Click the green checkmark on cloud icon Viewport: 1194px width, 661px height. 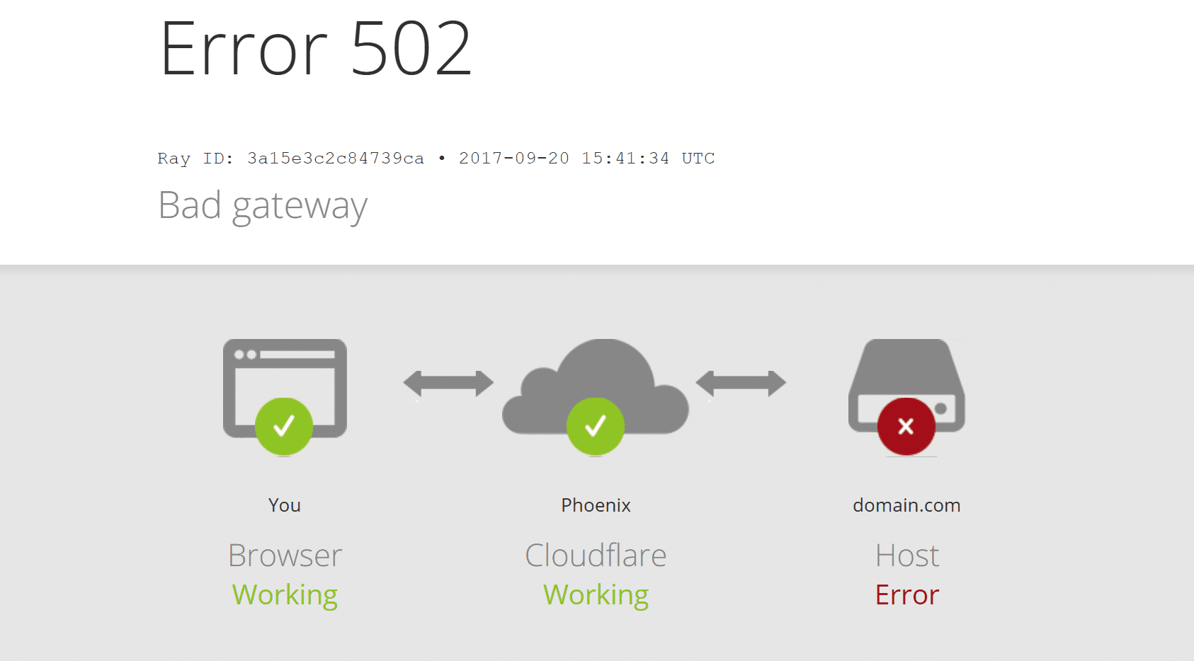click(596, 426)
